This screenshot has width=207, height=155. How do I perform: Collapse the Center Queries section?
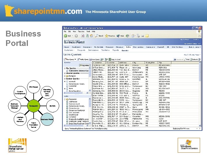point(65,79)
